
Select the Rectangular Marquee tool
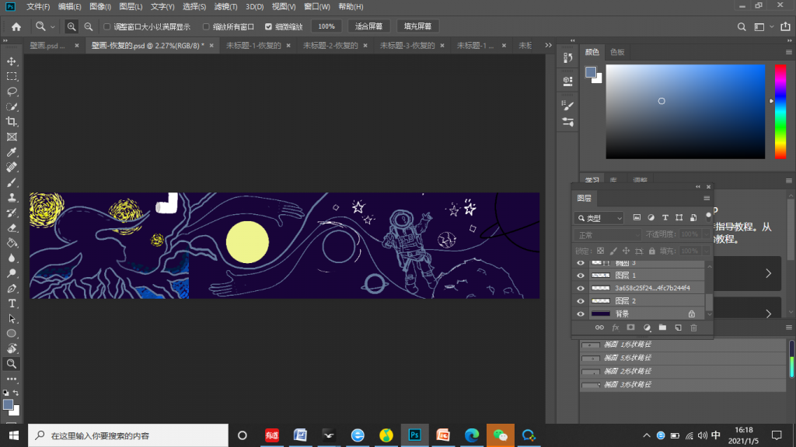[11, 77]
